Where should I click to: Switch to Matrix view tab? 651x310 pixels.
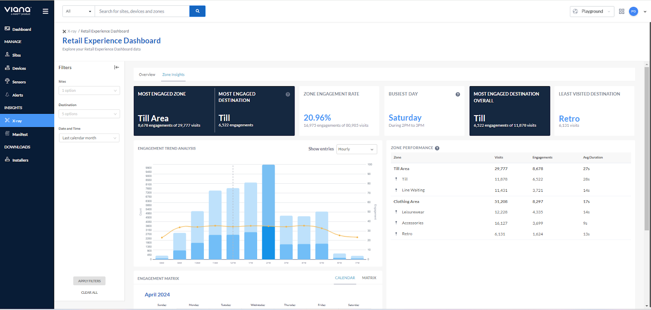click(369, 278)
